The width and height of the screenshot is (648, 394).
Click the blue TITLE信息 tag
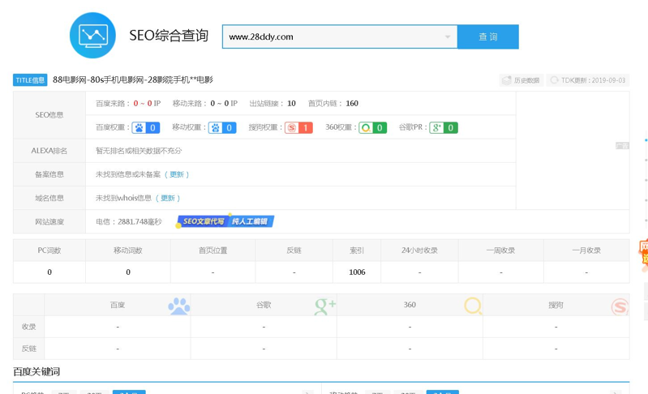[x=30, y=80]
